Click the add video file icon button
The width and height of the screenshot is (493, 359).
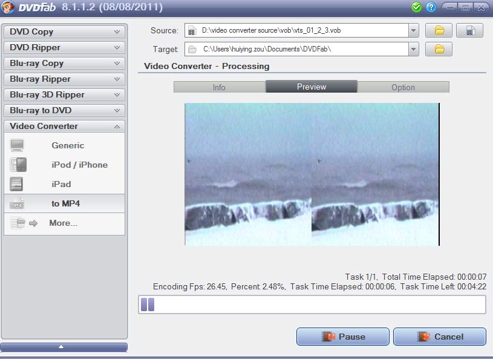[x=469, y=30]
